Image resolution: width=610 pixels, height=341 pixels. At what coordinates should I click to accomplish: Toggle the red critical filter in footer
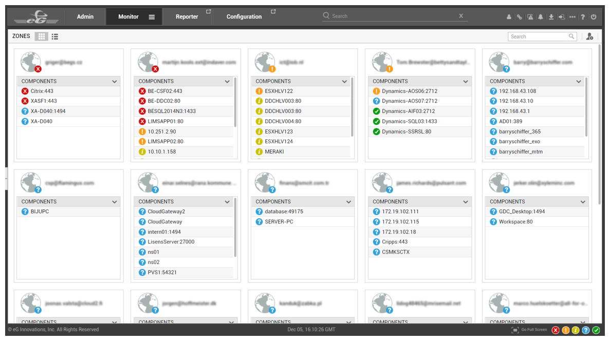tap(556, 330)
